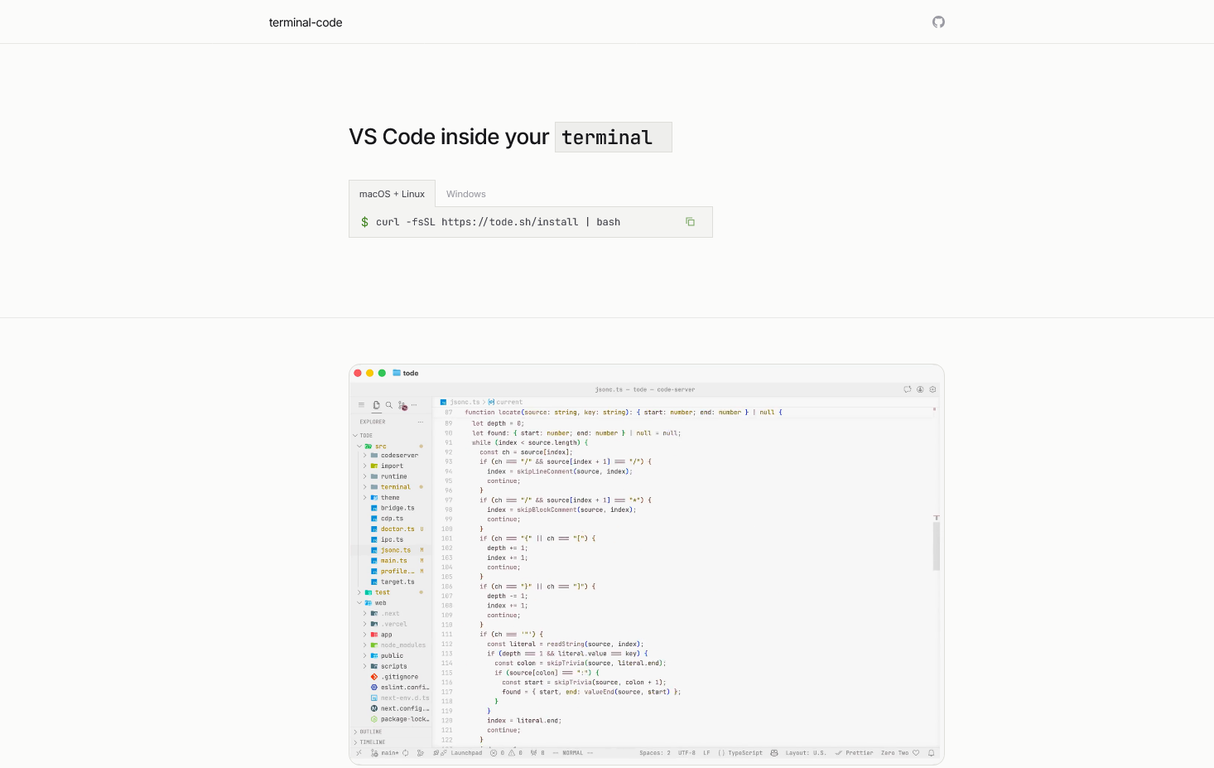Show more activity bar views ellipsis
This screenshot has height=768, width=1214.
414,405
